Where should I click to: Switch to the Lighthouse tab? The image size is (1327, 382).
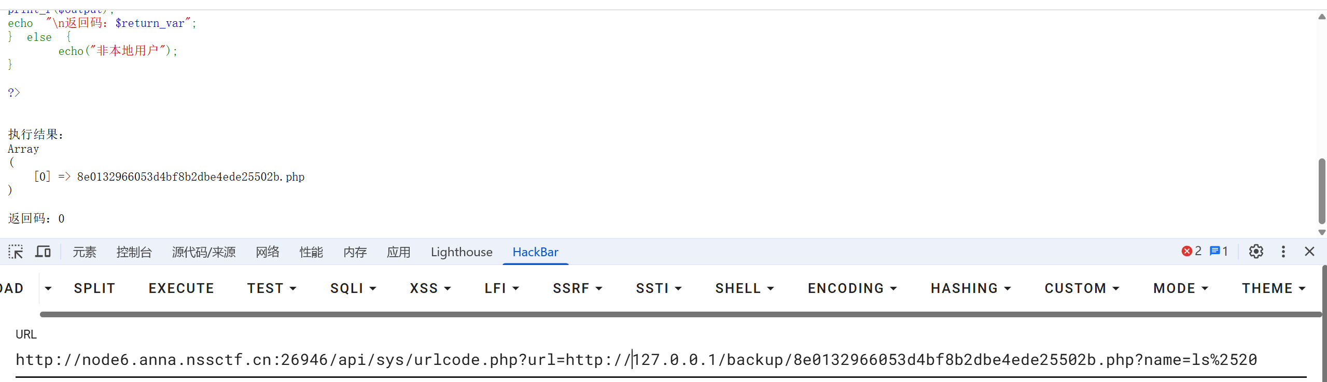(462, 252)
